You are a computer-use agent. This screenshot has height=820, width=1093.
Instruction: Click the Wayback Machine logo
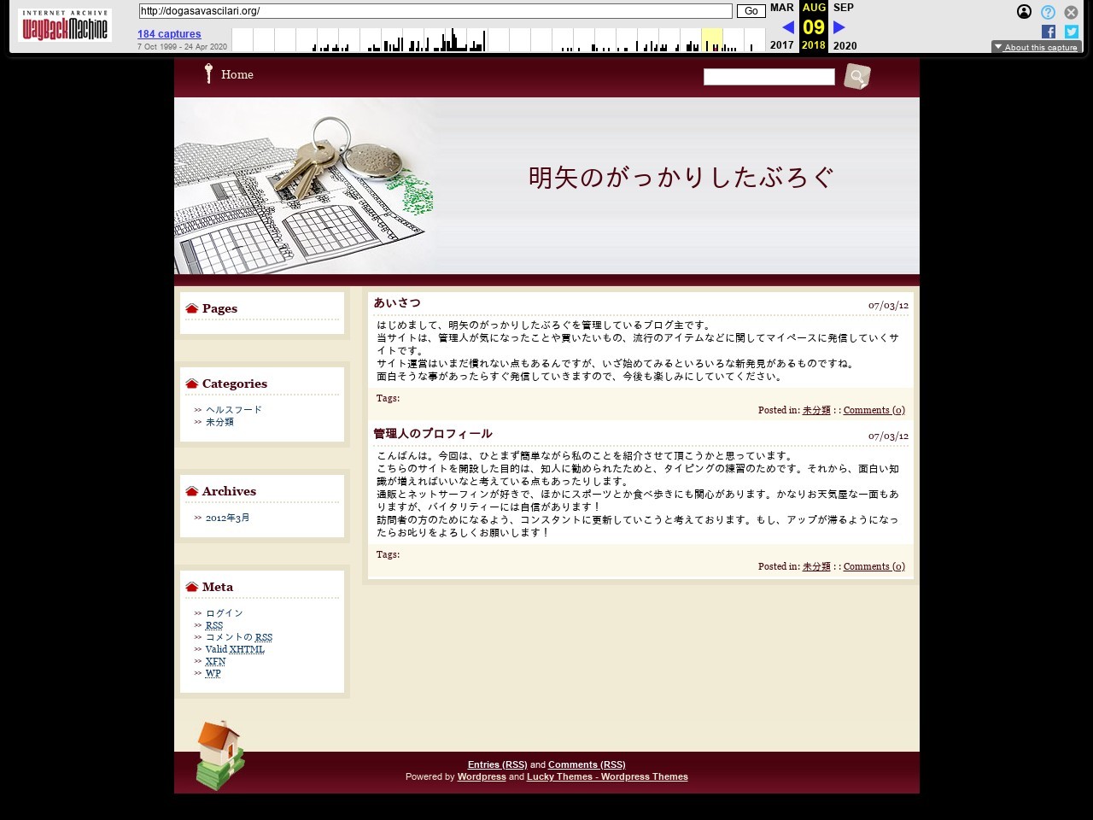(x=65, y=26)
